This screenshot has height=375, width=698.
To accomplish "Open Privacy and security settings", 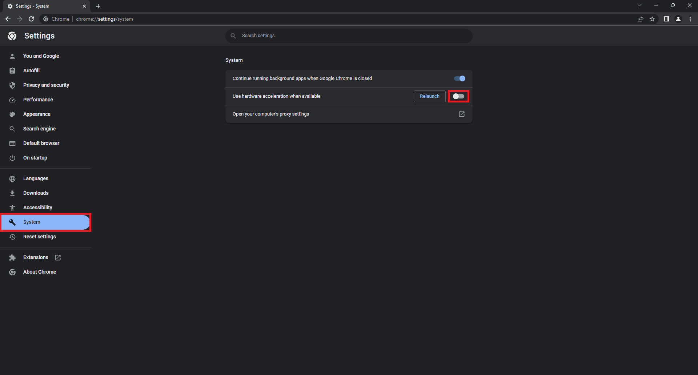I will [x=46, y=85].
